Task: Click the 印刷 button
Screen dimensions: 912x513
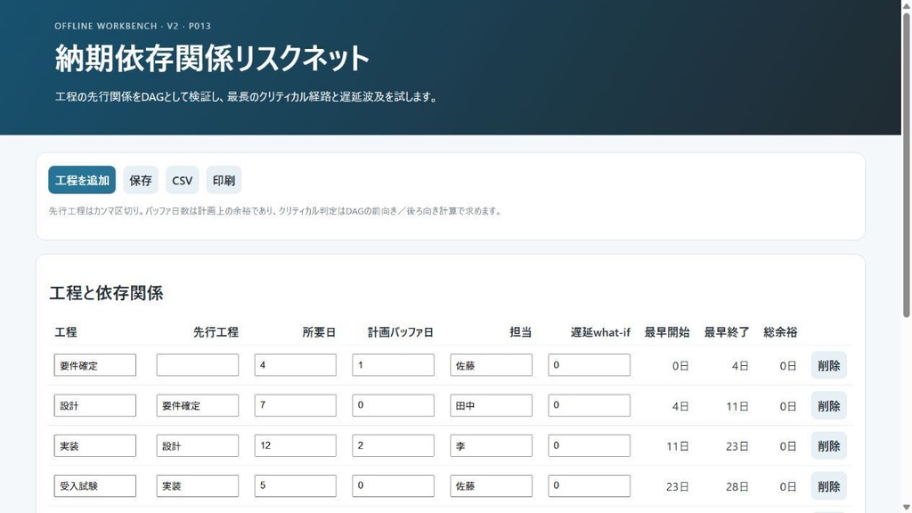Action: click(224, 180)
